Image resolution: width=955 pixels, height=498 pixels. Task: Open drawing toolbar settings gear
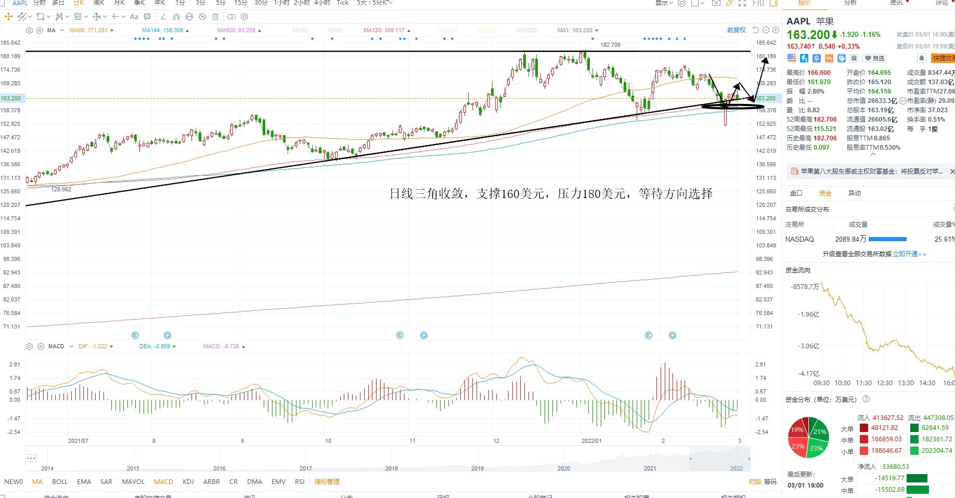coord(244,17)
